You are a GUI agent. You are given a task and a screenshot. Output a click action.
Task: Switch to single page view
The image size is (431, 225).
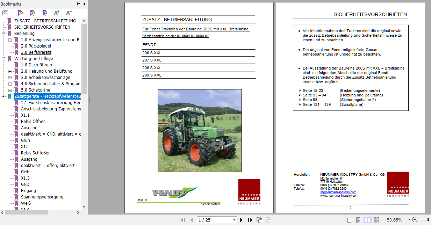(349, 220)
